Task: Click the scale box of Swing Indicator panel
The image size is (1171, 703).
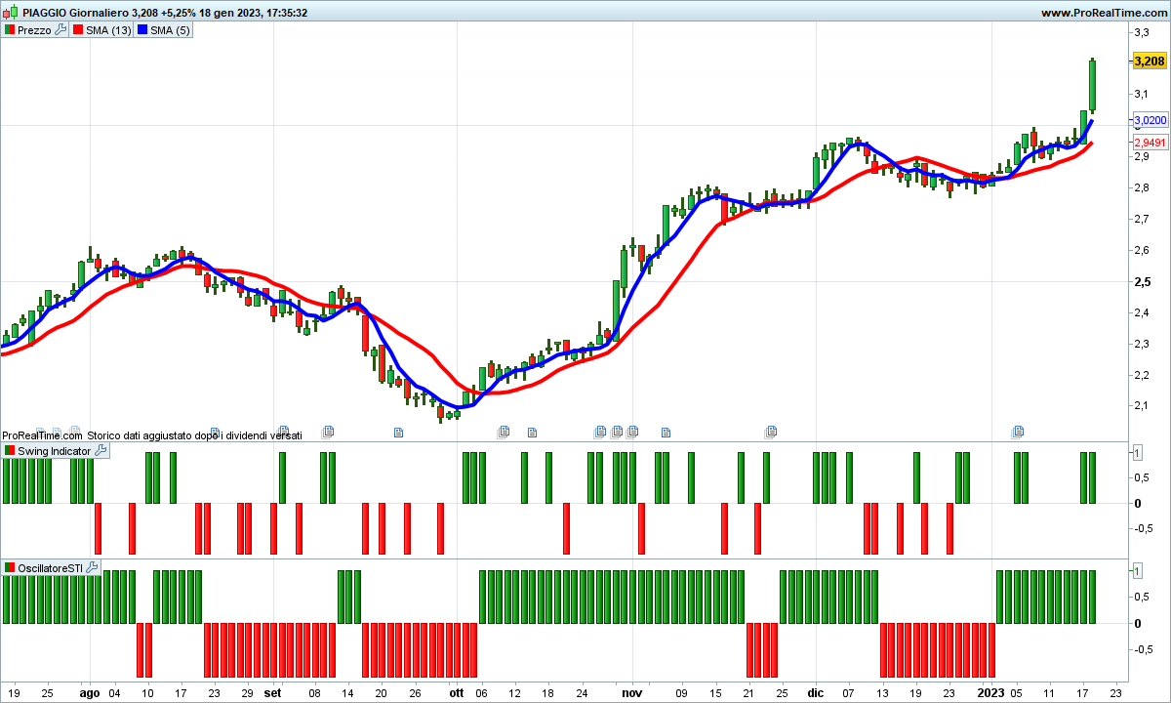Action: point(1137,452)
